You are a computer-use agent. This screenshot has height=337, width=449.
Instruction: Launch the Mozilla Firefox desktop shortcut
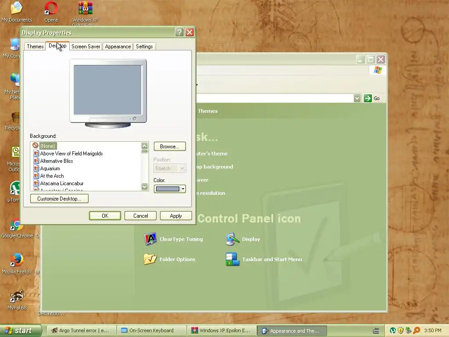(17, 264)
